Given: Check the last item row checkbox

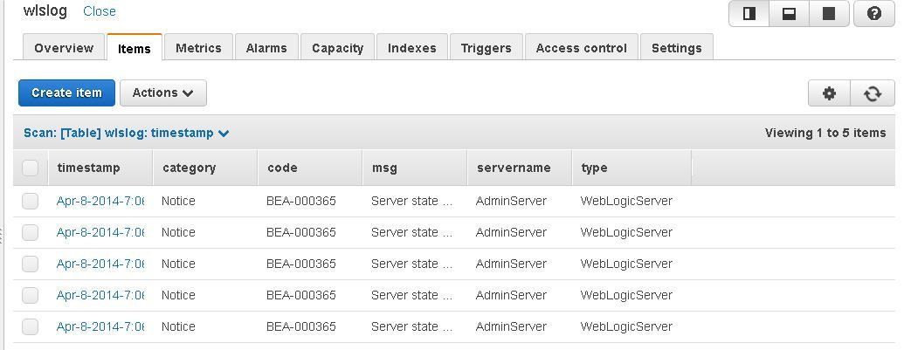Looking at the screenshot, I should [30, 326].
